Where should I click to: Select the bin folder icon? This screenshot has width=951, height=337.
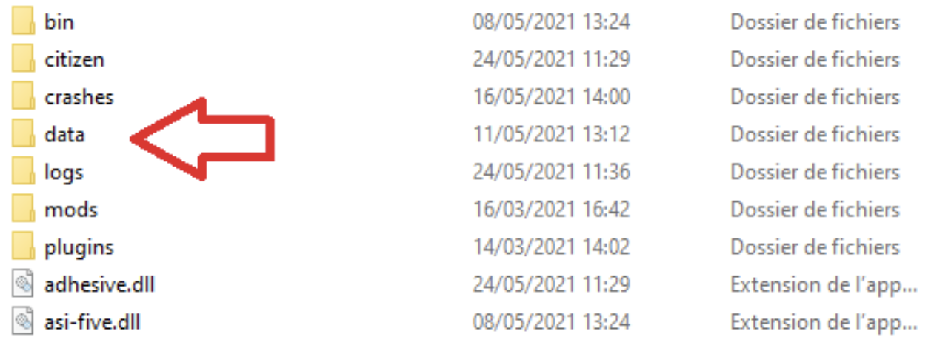[x=23, y=21]
